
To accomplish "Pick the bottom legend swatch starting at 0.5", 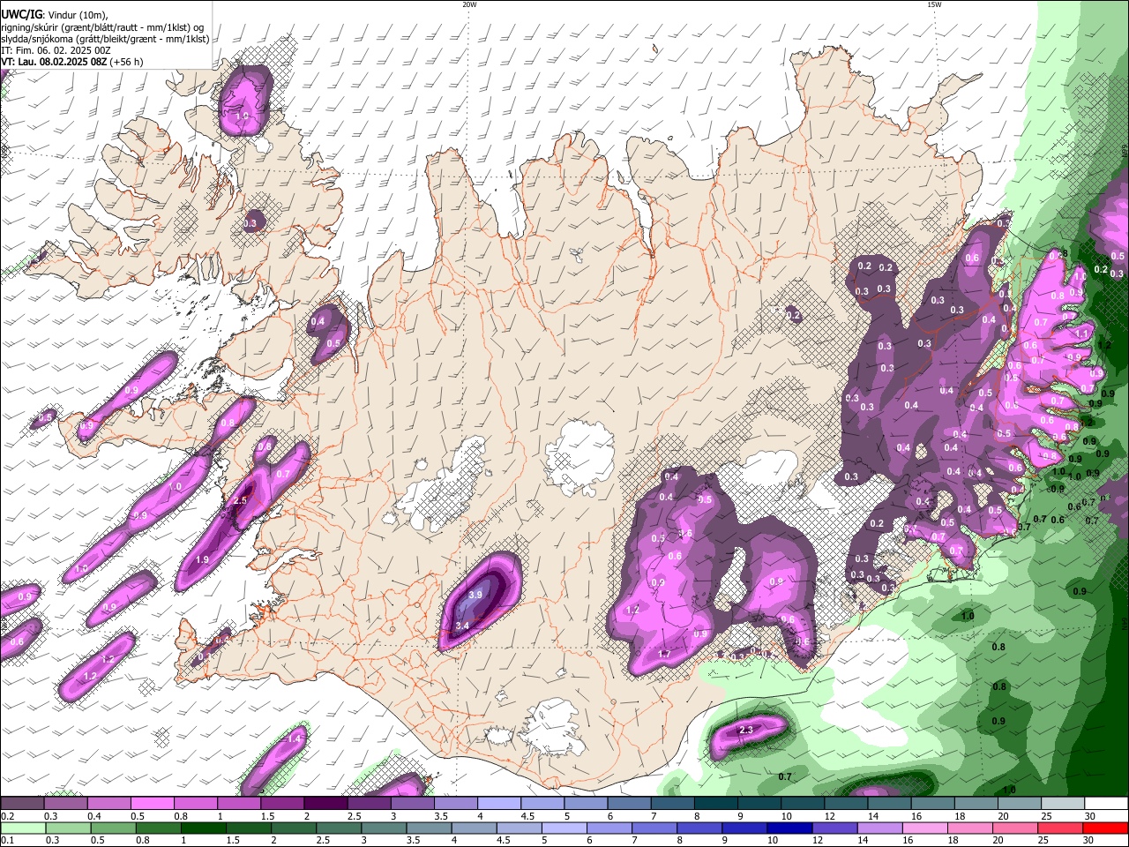I will click(x=115, y=828).
